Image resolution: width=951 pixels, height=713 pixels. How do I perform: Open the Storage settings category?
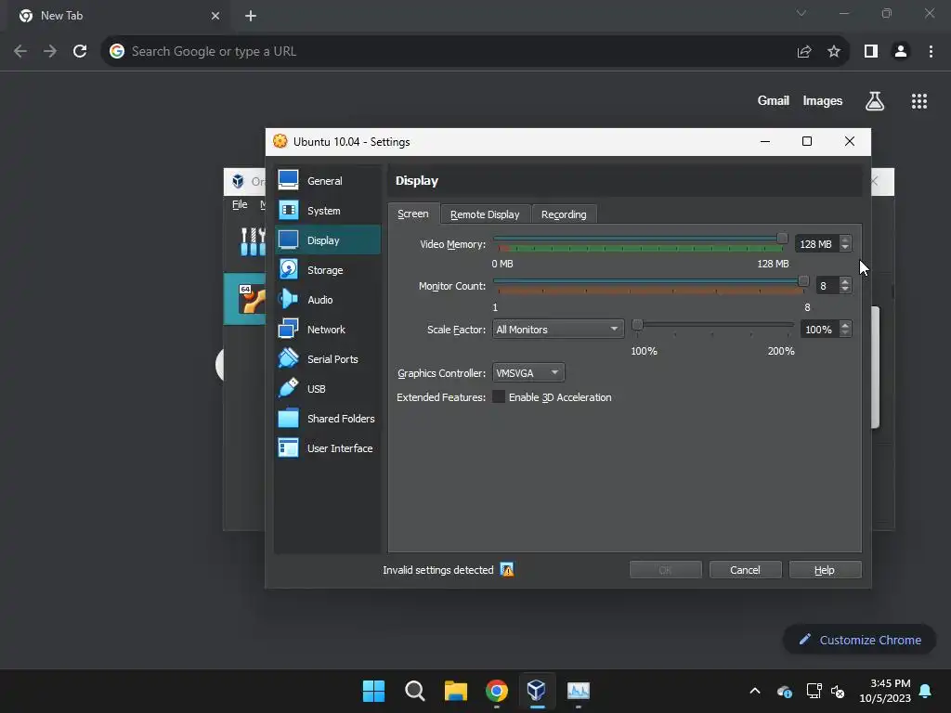coord(327,270)
